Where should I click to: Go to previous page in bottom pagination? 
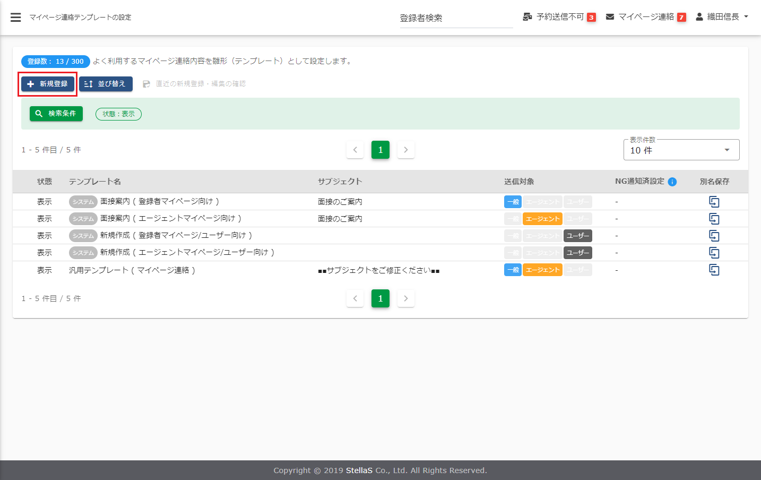click(x=355, y=298)
